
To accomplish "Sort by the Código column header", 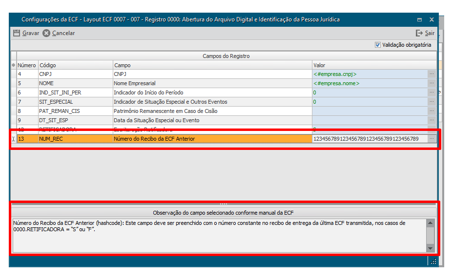I will point(75,65).
